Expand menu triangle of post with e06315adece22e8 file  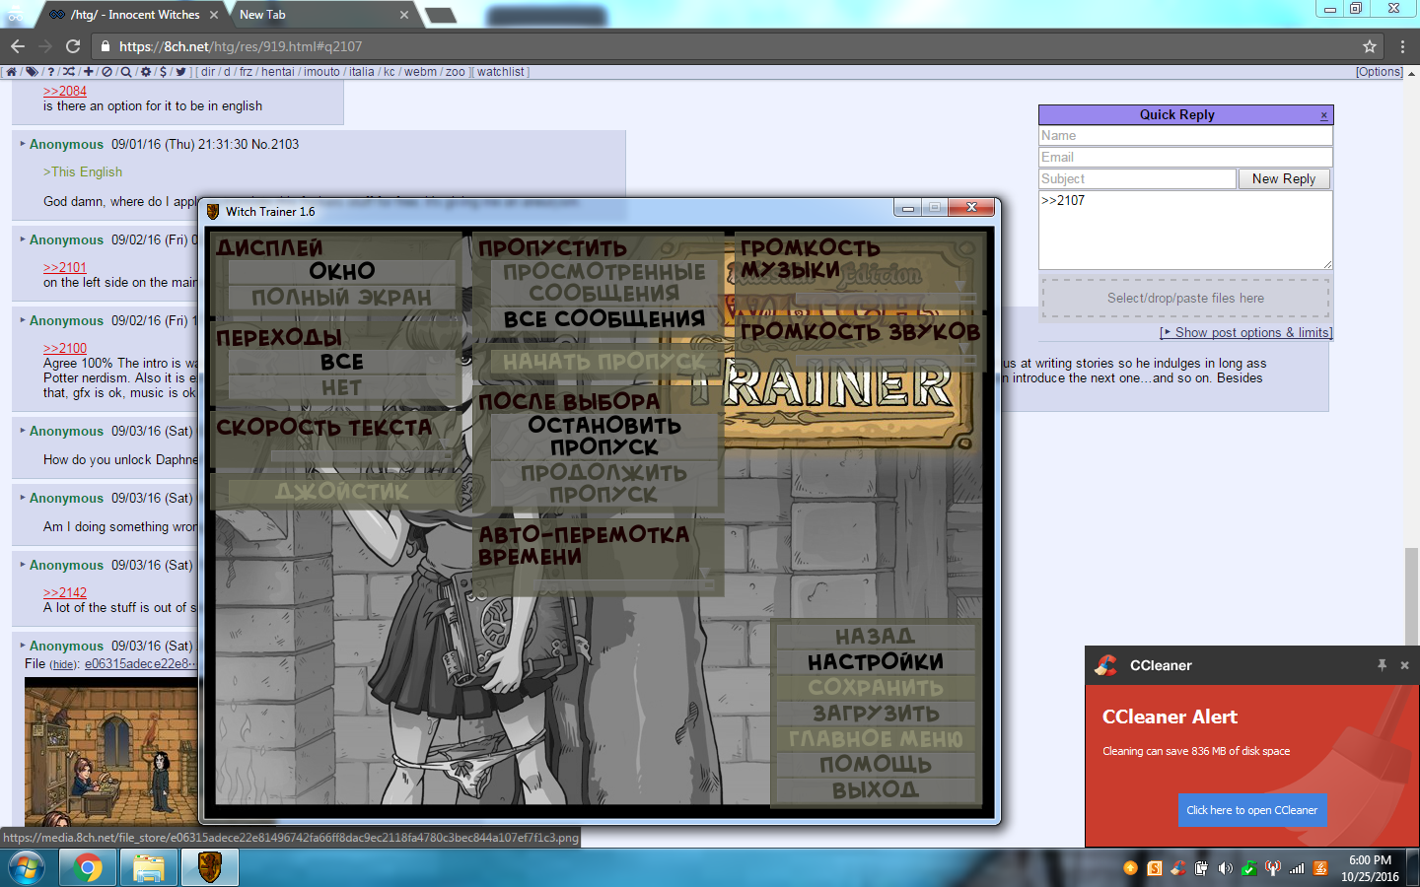[x=23, y=646]
